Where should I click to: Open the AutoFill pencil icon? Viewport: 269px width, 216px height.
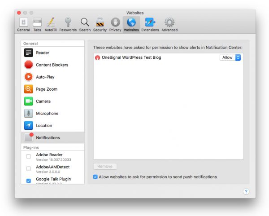pos(51,22)
